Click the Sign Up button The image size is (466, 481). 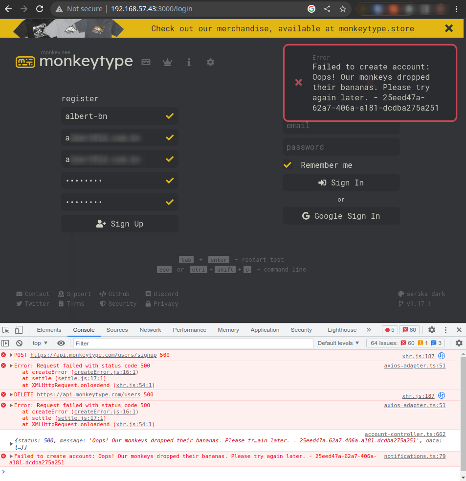click(120, 224)
